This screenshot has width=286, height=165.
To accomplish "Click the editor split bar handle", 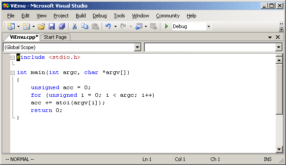I will [x=279, y=55].
